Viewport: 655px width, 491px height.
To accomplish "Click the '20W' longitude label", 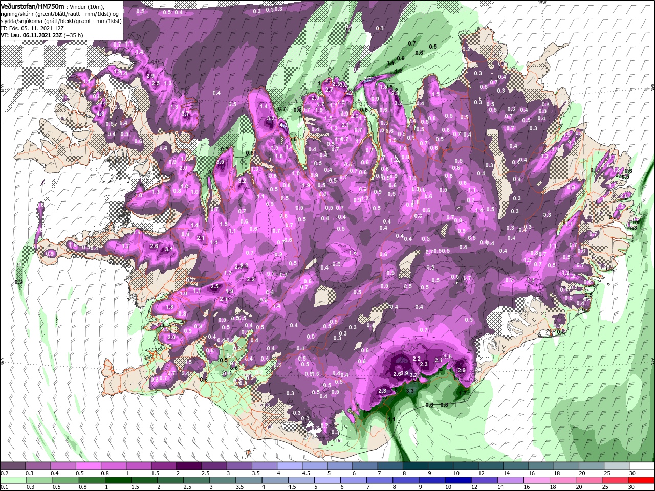I will tap(272, 3).
